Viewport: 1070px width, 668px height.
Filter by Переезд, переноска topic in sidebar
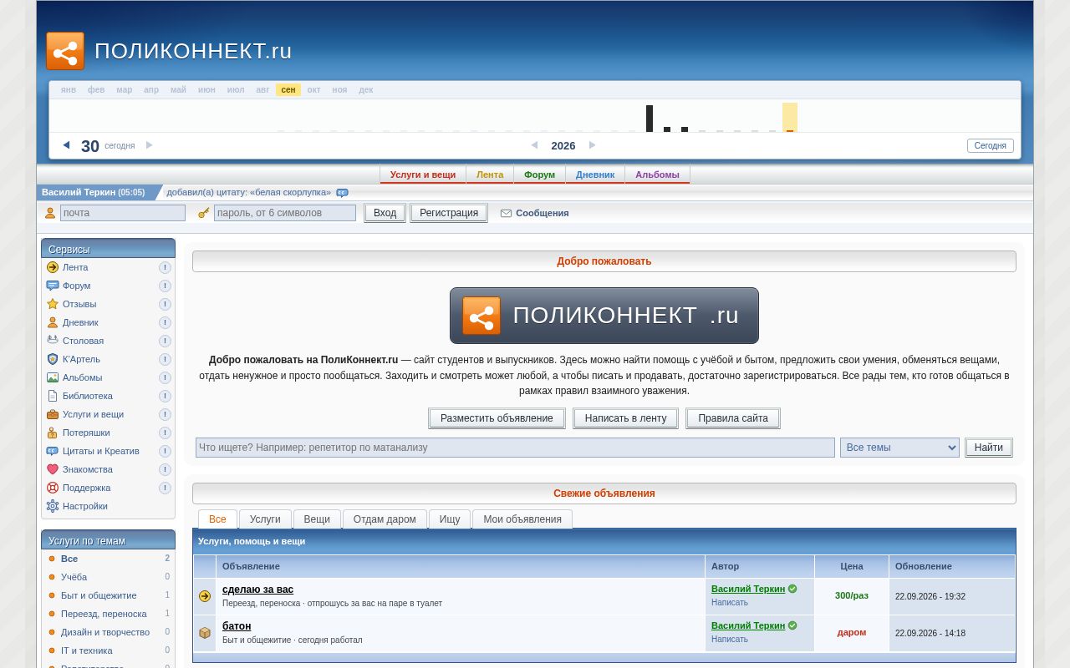104,614
